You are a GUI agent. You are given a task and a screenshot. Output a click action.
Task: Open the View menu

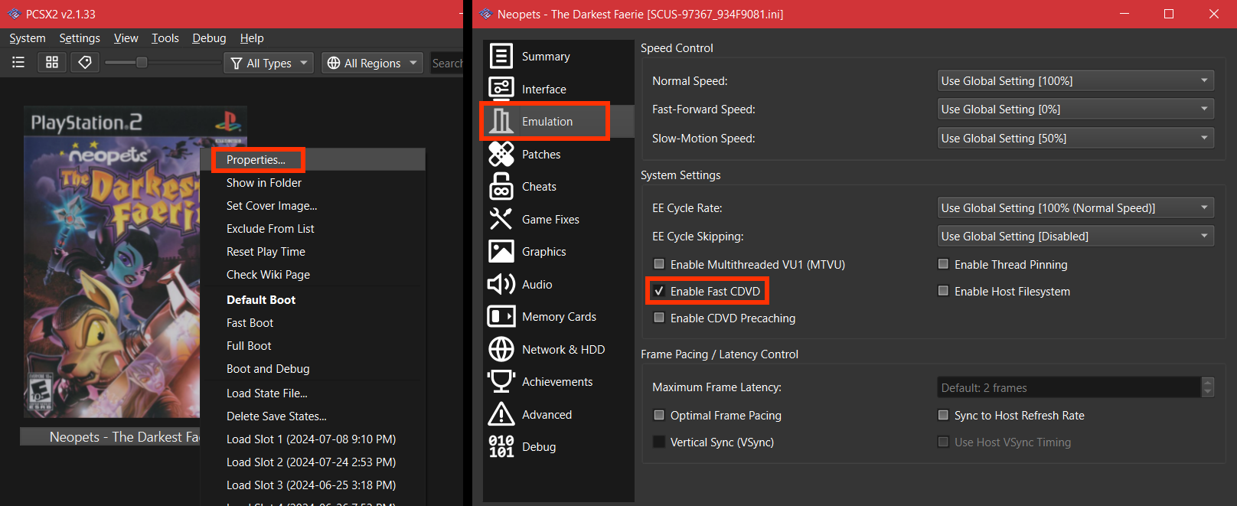[126, 38]
